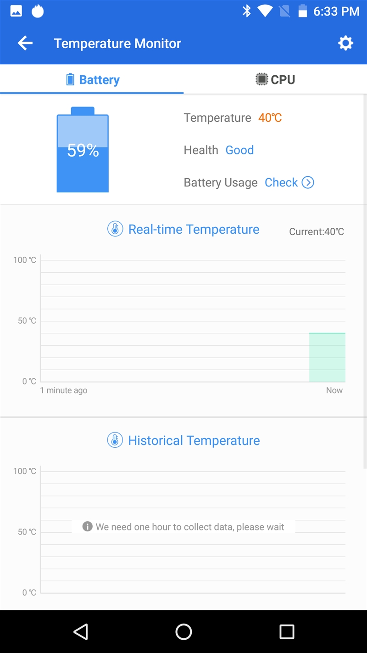Tap the info icon in the wait message
This screenshot has height=653, width=367.
click(87, 527)
